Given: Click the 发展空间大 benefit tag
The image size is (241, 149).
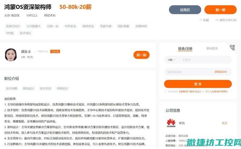Looking at the screenshot, I should [13, 26].
